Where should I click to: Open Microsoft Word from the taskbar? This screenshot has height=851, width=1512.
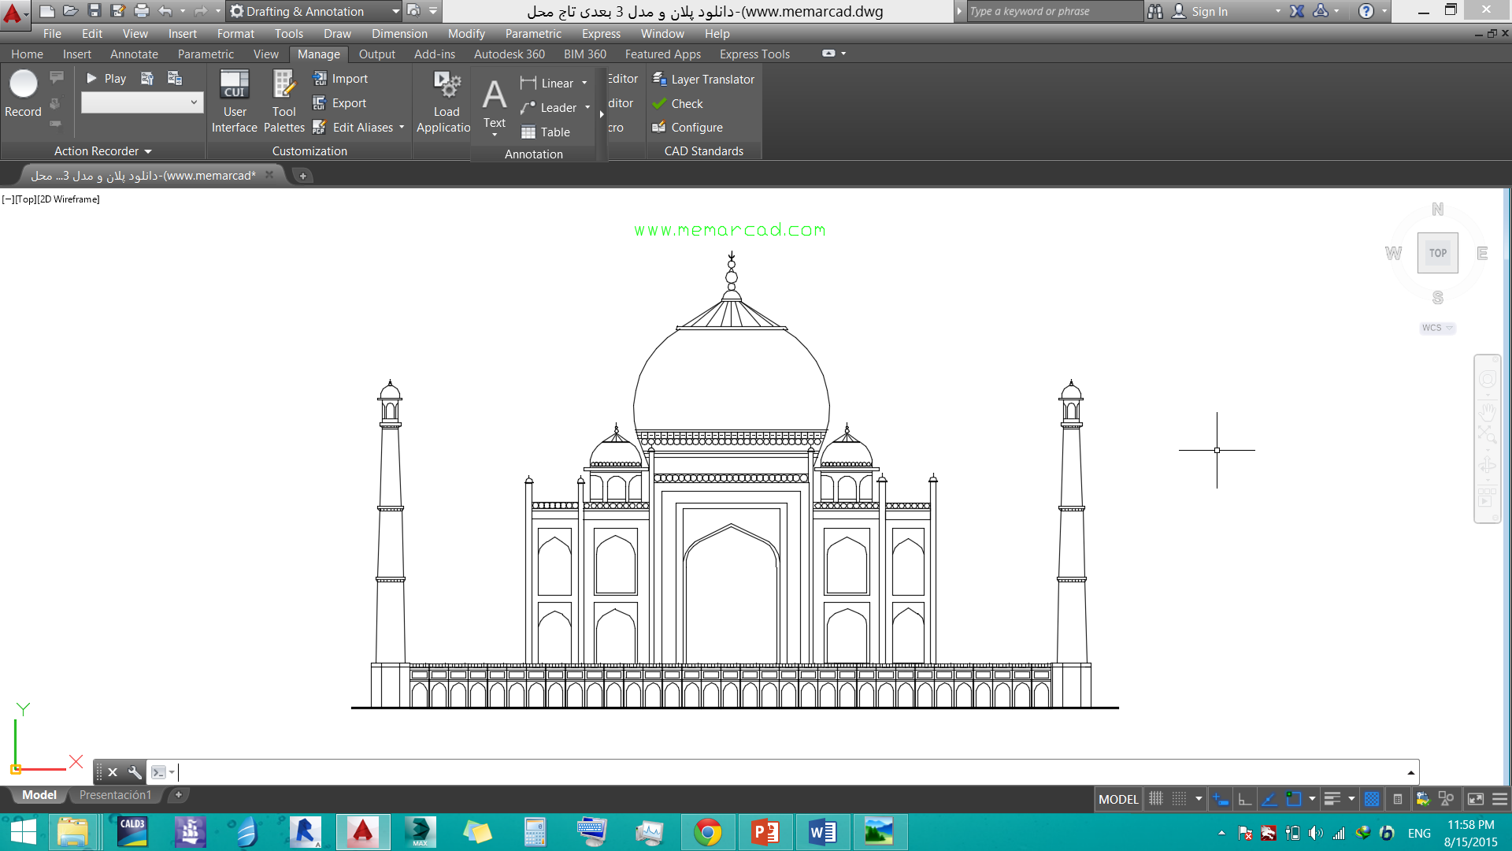[822, 832]
